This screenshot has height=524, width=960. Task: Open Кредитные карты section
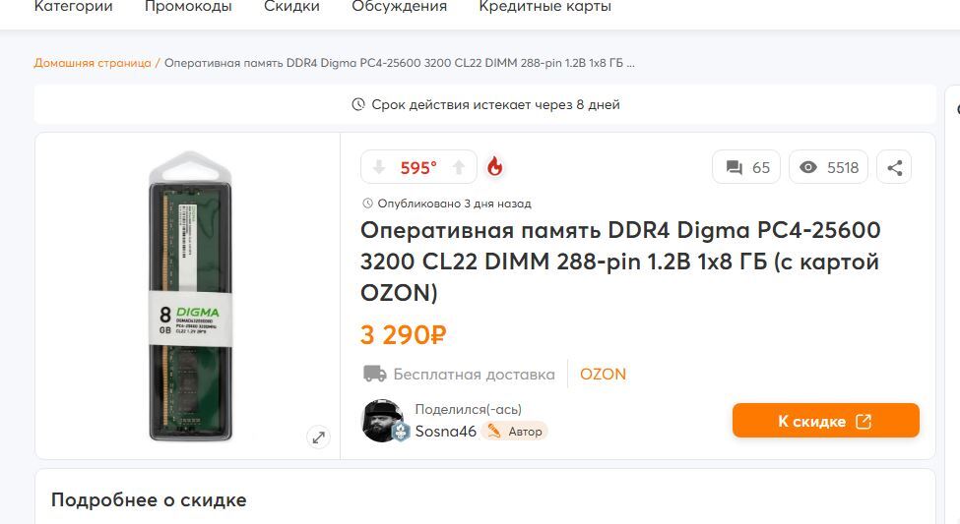tap(544, 7)
